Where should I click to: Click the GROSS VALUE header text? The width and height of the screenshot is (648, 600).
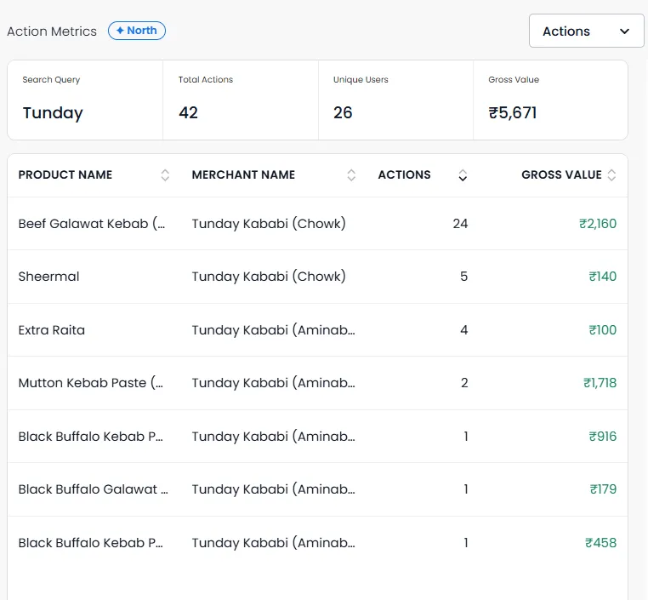click(x=561, y=175)
